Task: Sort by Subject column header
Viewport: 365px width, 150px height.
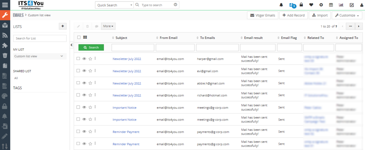Action: 121,38
